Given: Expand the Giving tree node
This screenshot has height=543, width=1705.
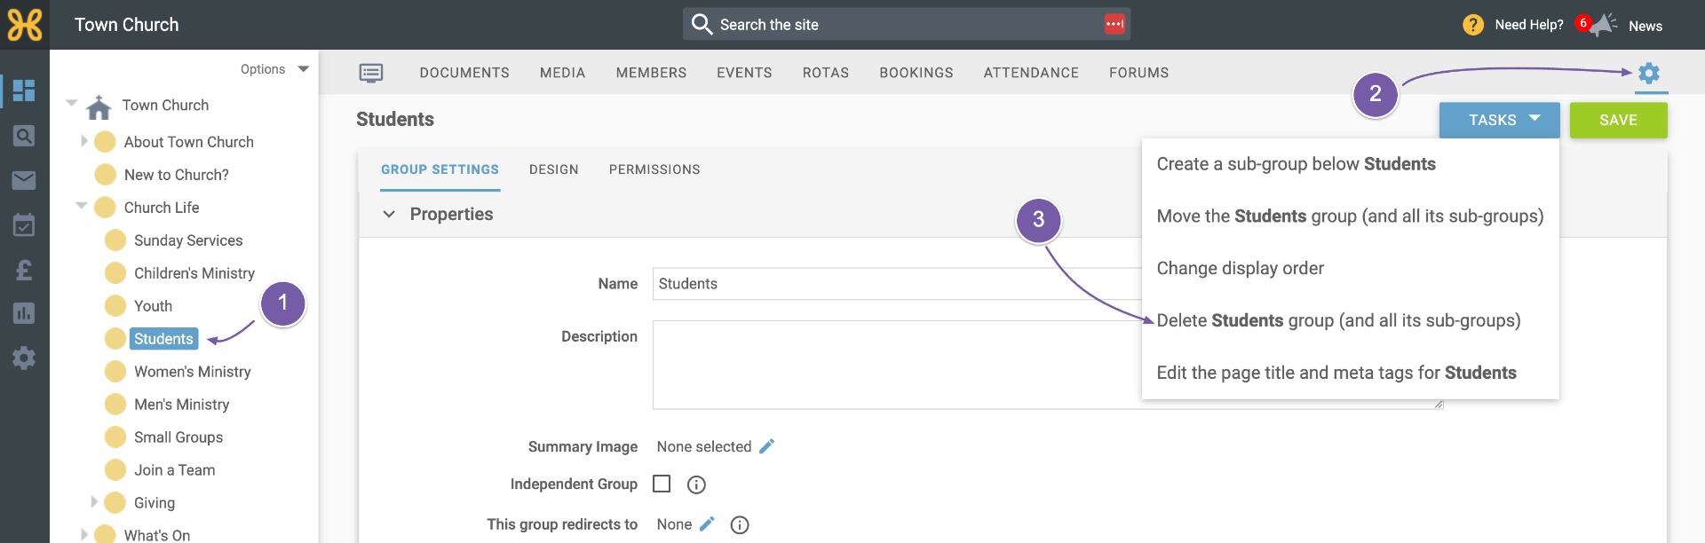Looking at the screenshot, I should click(94, 502).
